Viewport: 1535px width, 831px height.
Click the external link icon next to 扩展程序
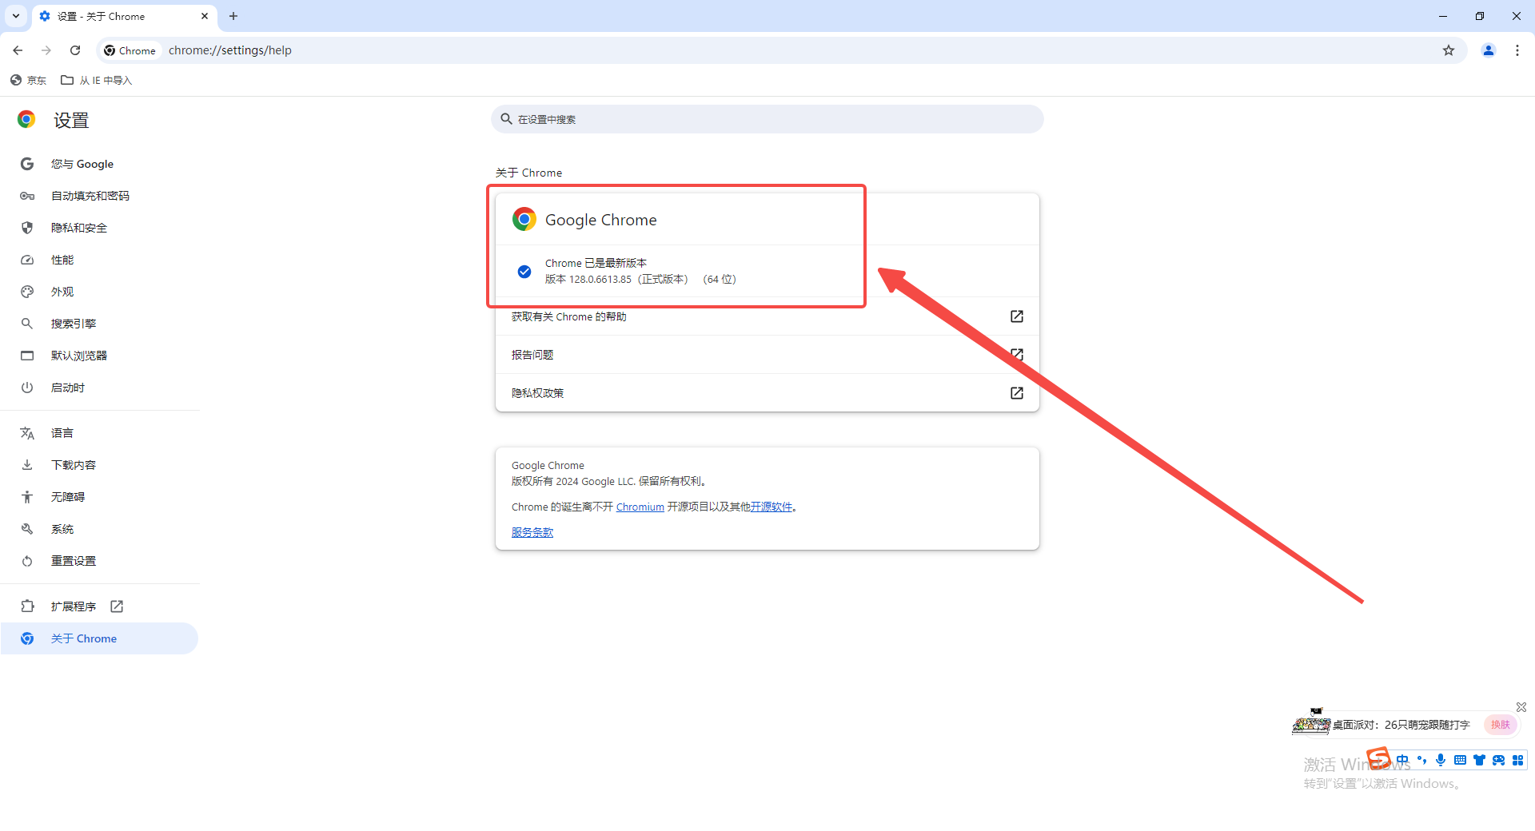coord(117,606)
